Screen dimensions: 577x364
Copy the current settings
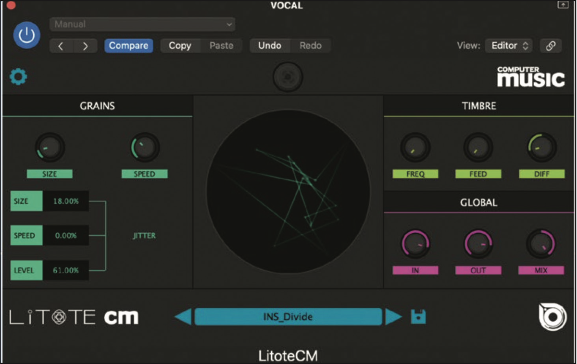click(179, 46)
